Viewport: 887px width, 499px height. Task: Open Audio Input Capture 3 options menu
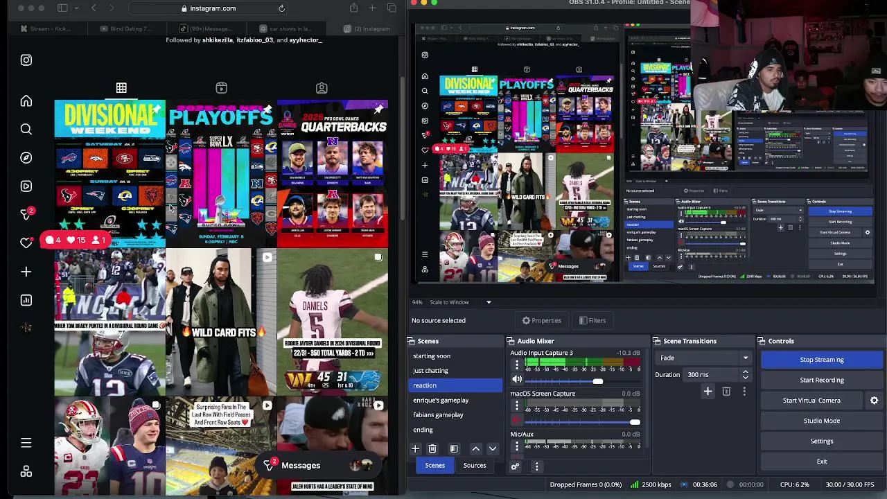click(x=516, y=366)
